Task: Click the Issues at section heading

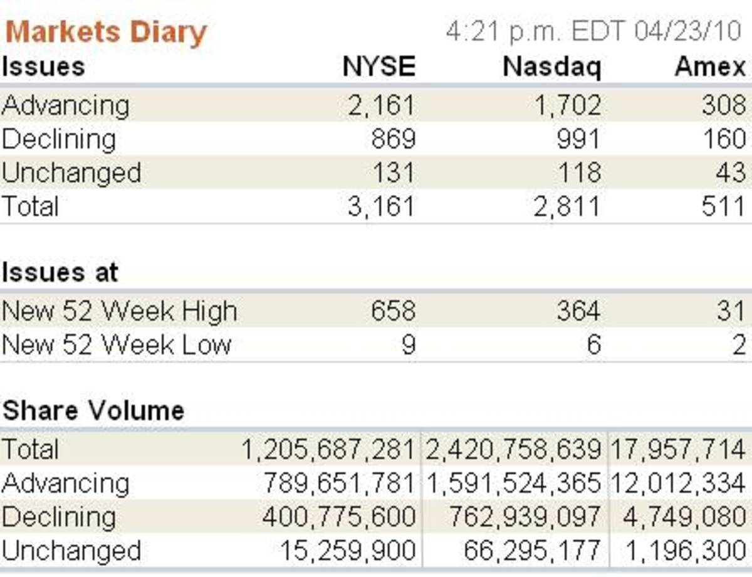Action: point(60,272)
